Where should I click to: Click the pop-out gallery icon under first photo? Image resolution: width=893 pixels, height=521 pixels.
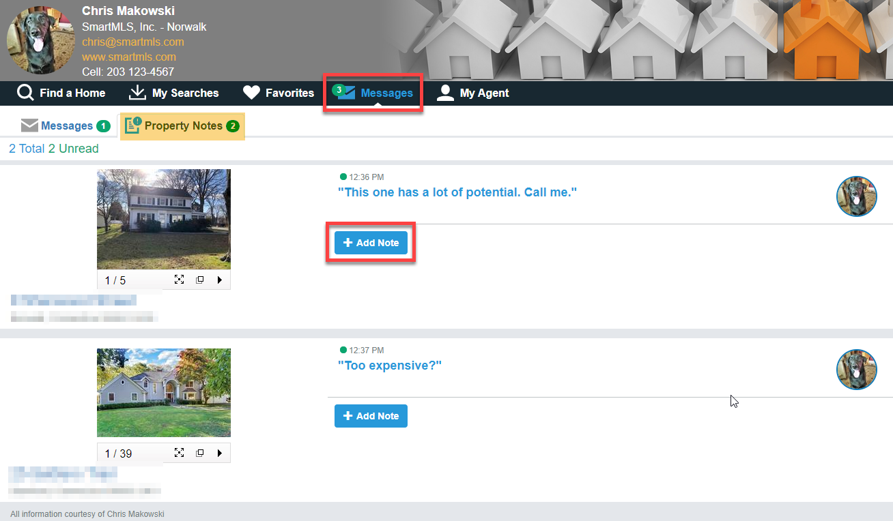coord(200,280)
